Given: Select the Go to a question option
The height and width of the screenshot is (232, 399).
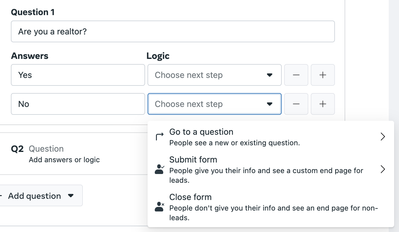Looking at the screenshot, I should coord(271,137).
